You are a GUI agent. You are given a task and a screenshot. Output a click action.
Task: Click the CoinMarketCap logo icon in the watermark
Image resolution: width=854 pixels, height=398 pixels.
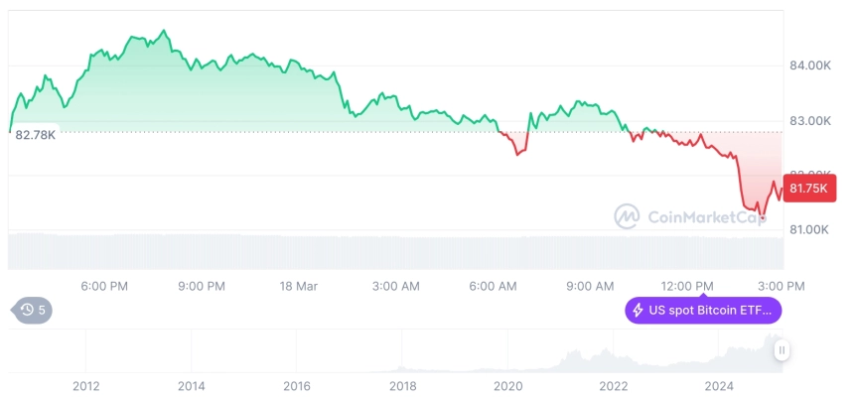coord(627,216)
